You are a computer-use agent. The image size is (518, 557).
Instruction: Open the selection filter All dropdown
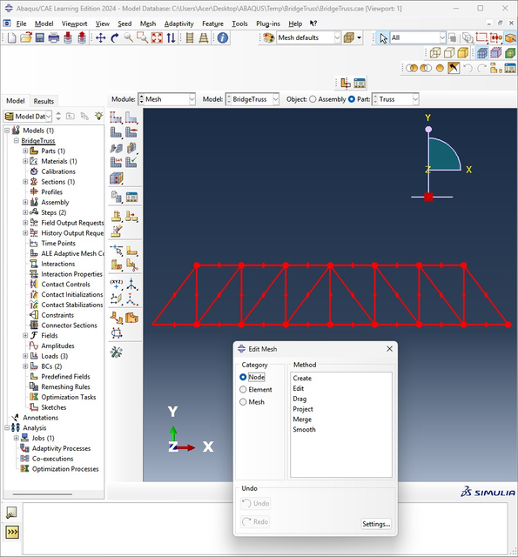[418, 37]
